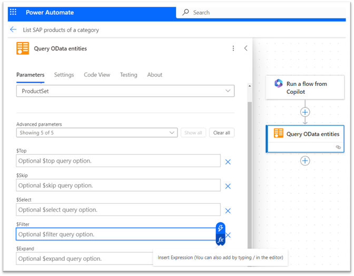Add a step below Query OData entities

coord(305,161)
